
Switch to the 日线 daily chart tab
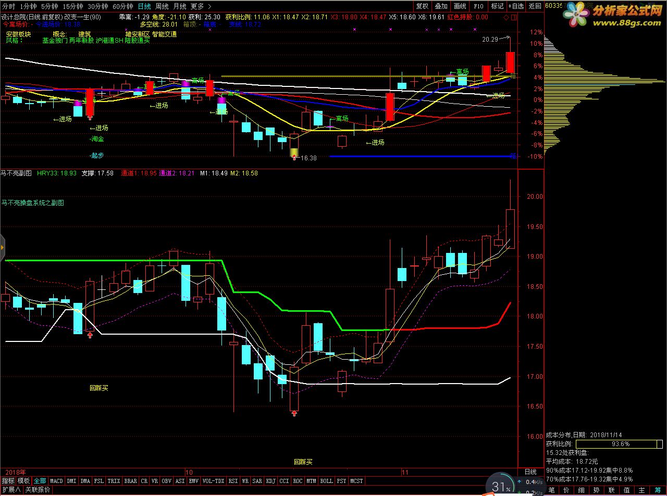tap(144, 6)
